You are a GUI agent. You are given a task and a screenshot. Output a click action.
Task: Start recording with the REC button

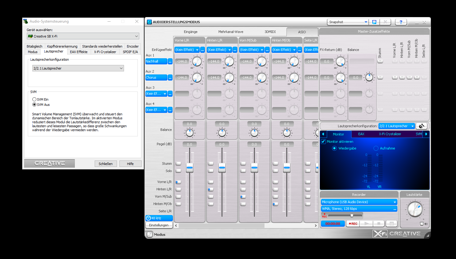click(353, 224)
